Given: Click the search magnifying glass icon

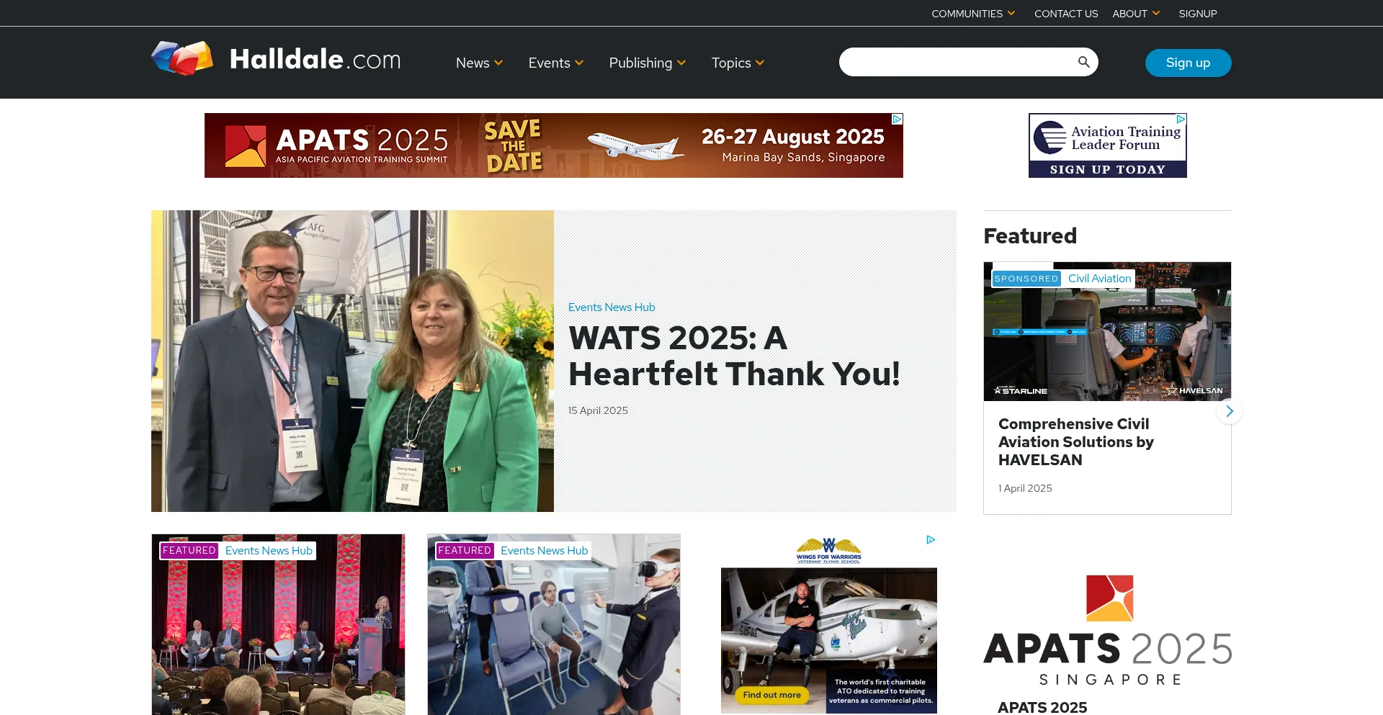Looking at the screenshot, I should coord(1083,62).
